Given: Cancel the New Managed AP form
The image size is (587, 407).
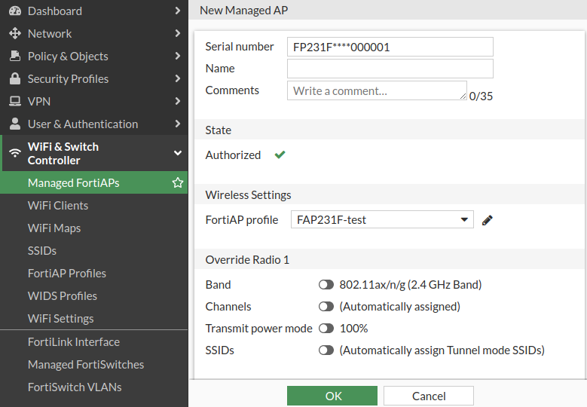Looking at the screenshot, I should tap(429, 396).
